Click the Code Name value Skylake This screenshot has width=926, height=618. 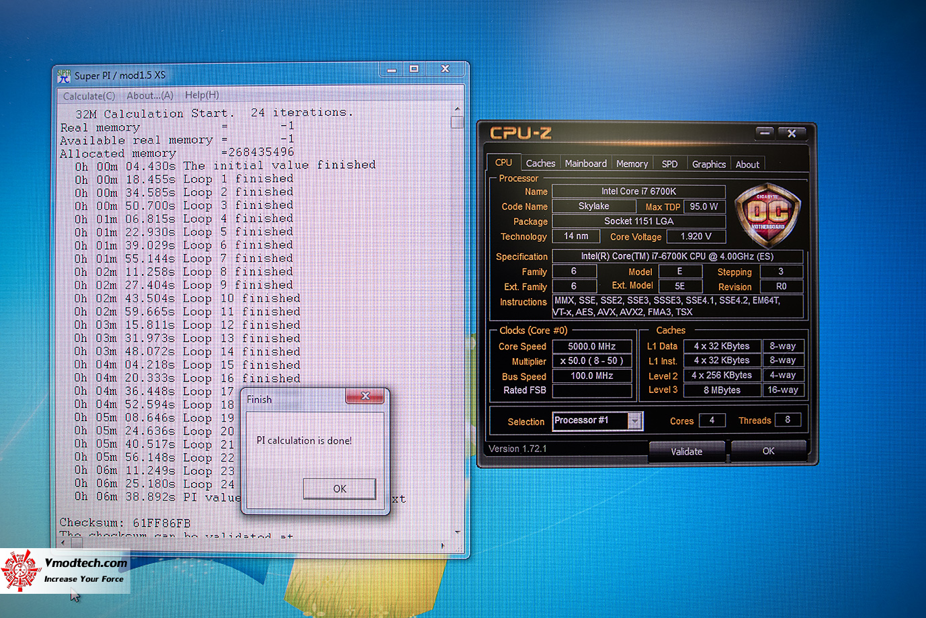point(593,206)
